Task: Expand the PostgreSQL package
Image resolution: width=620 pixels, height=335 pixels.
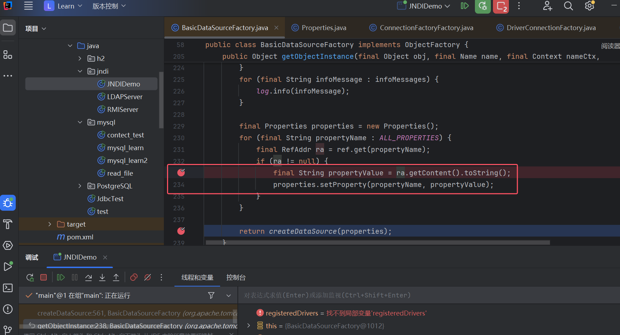Action: 80,186
